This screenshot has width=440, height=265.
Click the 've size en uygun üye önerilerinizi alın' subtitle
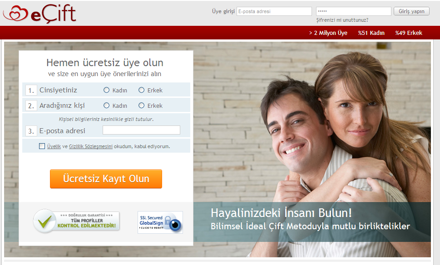(105, 74)
